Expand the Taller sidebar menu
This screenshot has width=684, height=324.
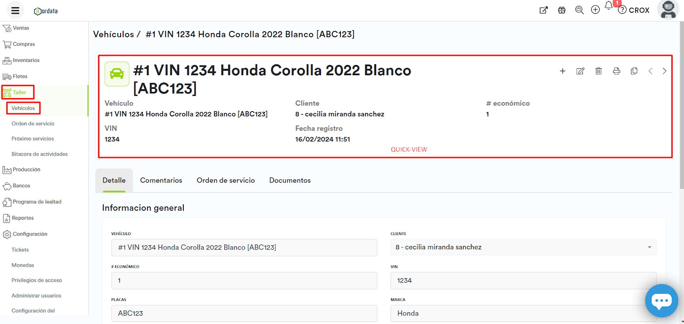point(19,92)
